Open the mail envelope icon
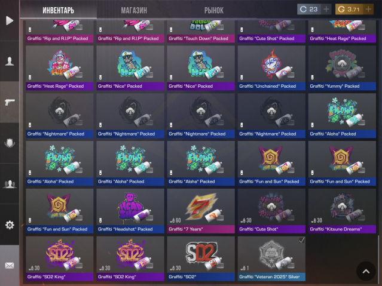This screenshot has width=382, height=286. click(10, 265)
